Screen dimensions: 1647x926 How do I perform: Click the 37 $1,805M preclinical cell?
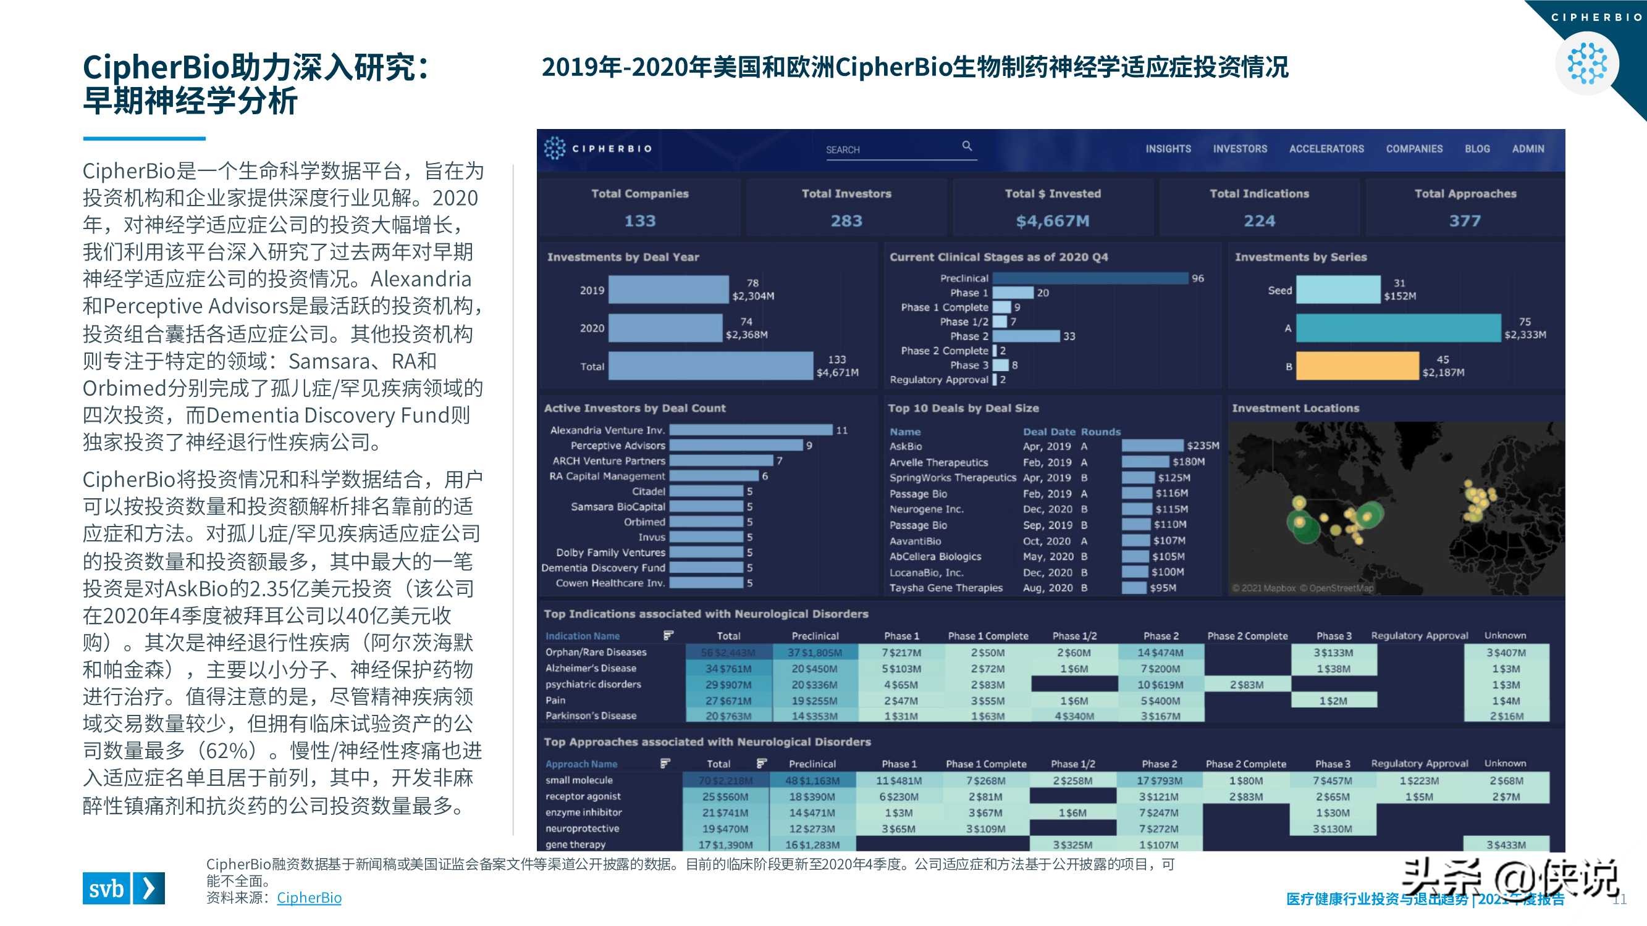click(815, 653)
